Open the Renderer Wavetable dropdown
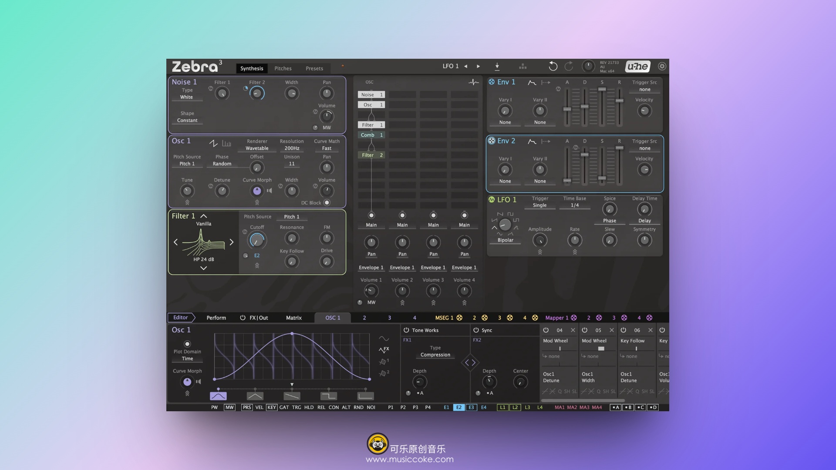The width and height of the screenshot is (836, 470). (257, 148)
